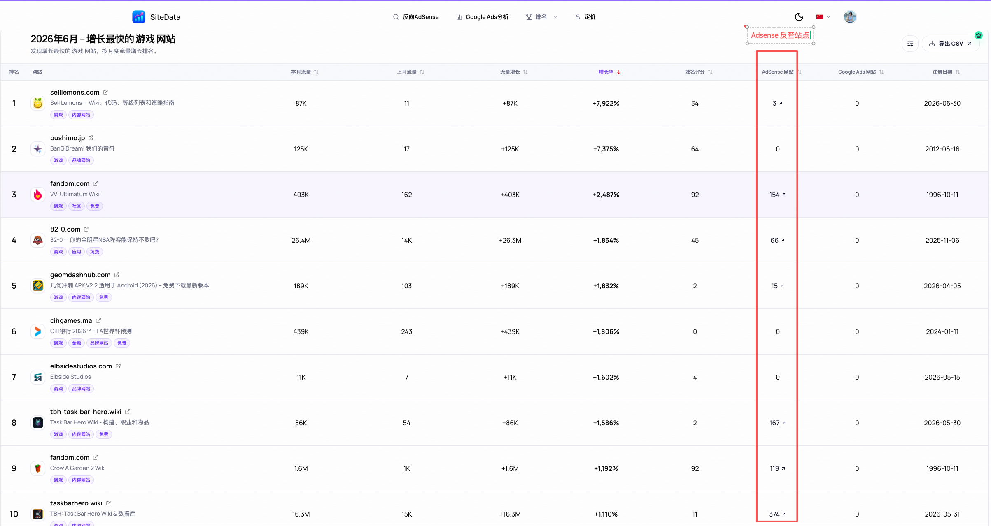This screenshot has height=526, width=991.
Task: View 154 AdSense sites for VV: Ultimatum Wiki
Action: point(777,195)
